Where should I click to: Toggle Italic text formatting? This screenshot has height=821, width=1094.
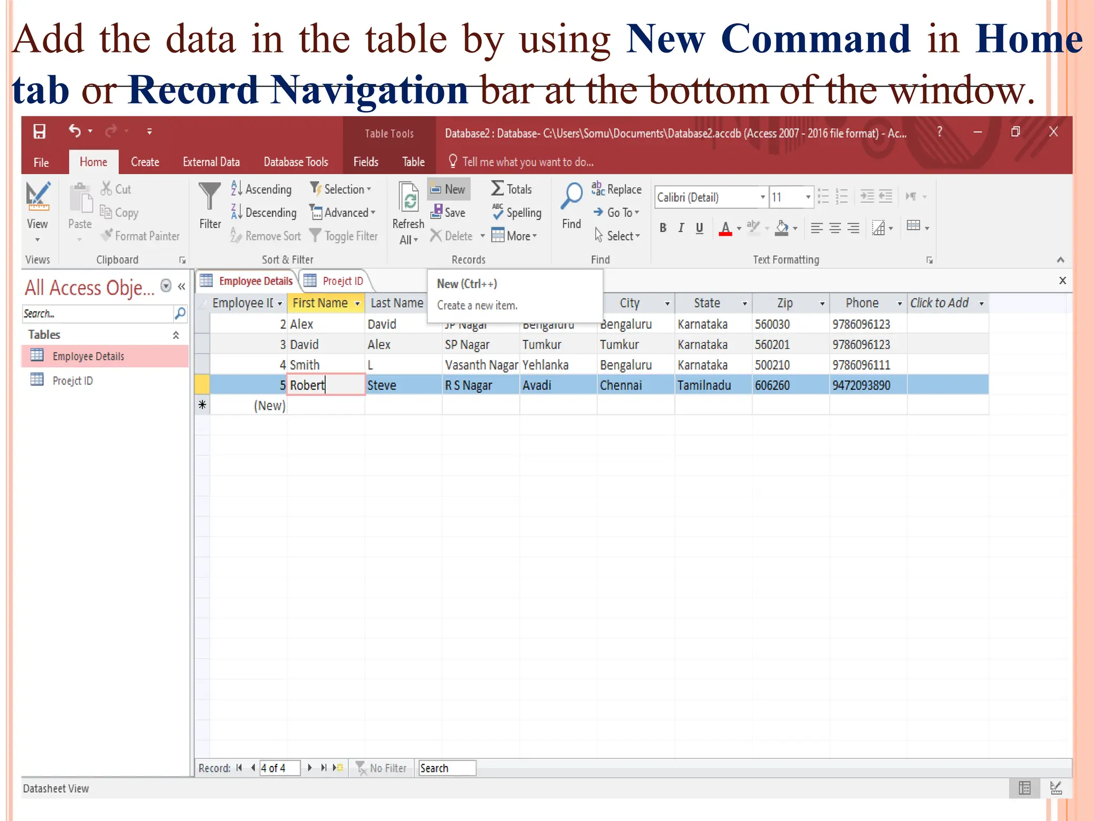(681, 228)
